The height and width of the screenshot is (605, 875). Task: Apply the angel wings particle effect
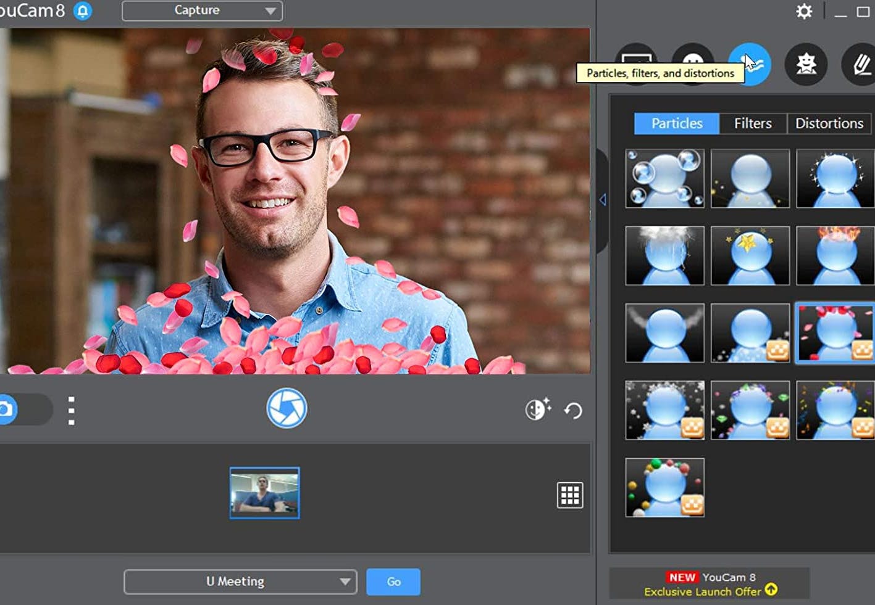pos(664,332)
